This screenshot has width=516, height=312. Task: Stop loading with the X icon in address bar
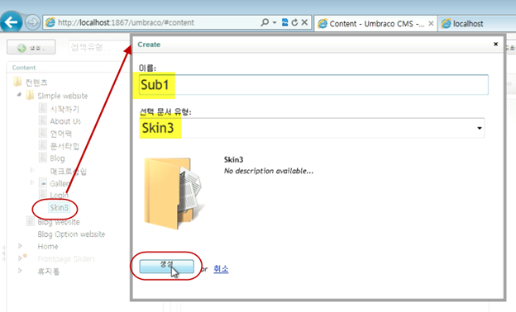point(304,22)
